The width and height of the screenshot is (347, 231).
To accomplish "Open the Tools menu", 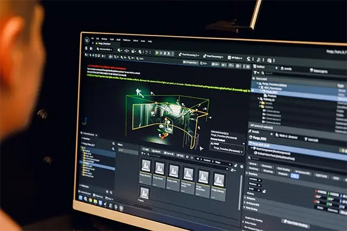I will [x=112, y=40].
